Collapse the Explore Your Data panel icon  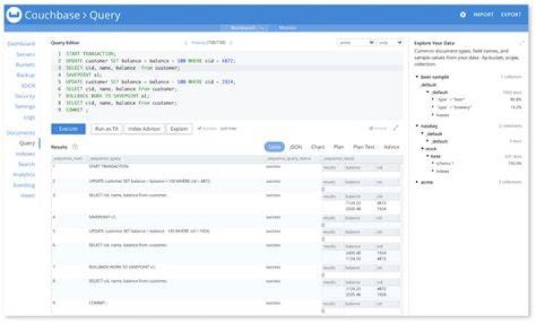pos(521,43)
